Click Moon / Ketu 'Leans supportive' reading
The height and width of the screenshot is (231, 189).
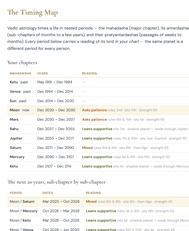pyautogui.click(x=137, y=220)
